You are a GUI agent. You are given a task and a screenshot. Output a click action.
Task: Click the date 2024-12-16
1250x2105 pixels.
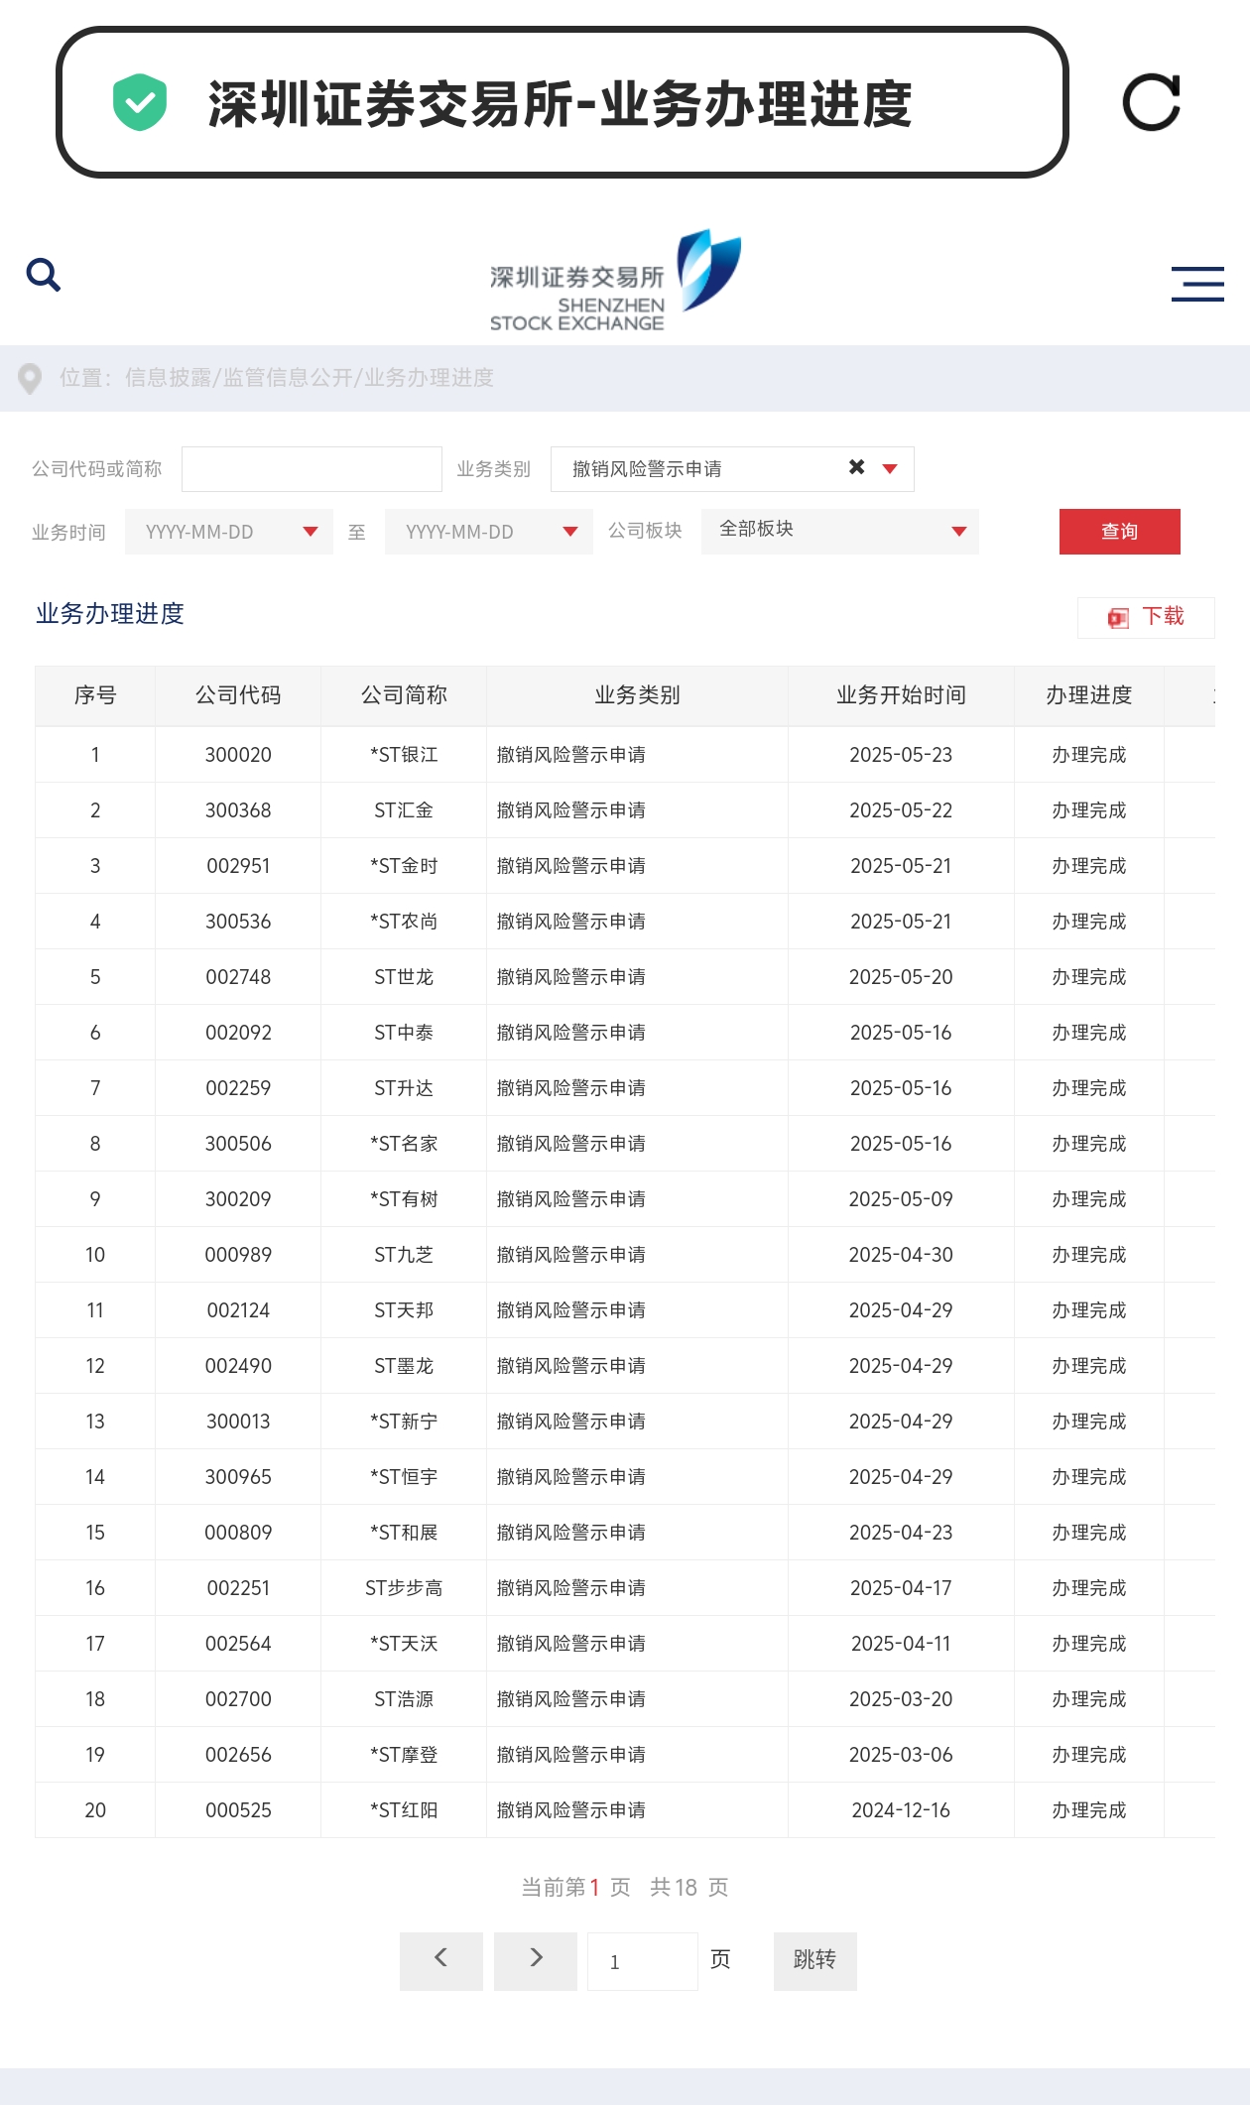[901, 1810]
